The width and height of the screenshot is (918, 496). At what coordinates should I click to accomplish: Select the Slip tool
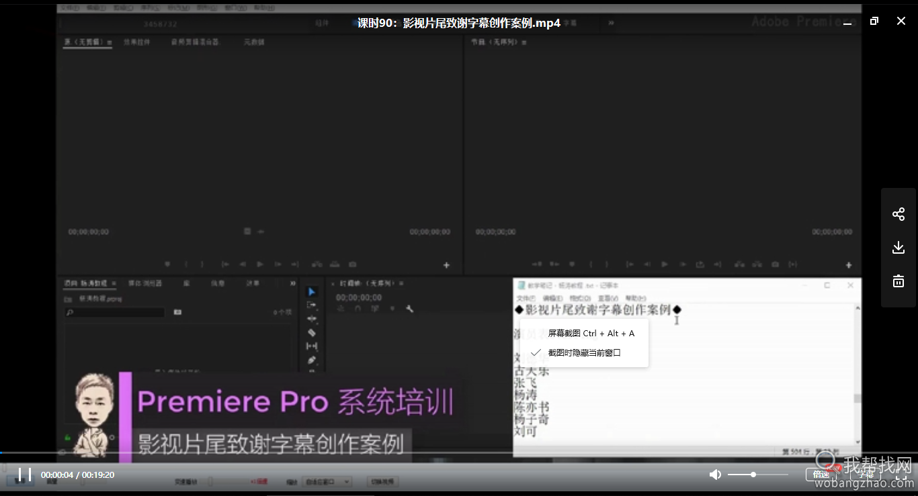click(x=311, y=346)
